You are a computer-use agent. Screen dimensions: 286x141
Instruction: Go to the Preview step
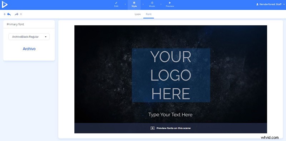[170, 5]
